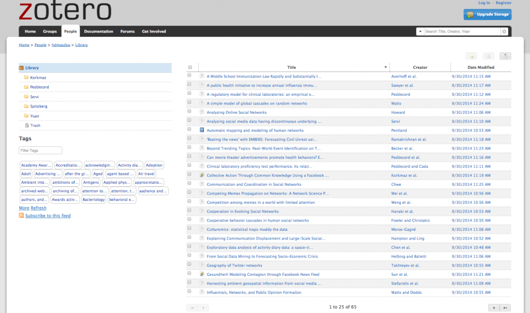Check the box for A Middle School Immunization Law

(189, 75)
